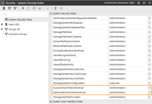The image size is (152, 104).
Task: Open ellipsis for ManageSystemWorkspaces row
Action: (149, 23)
